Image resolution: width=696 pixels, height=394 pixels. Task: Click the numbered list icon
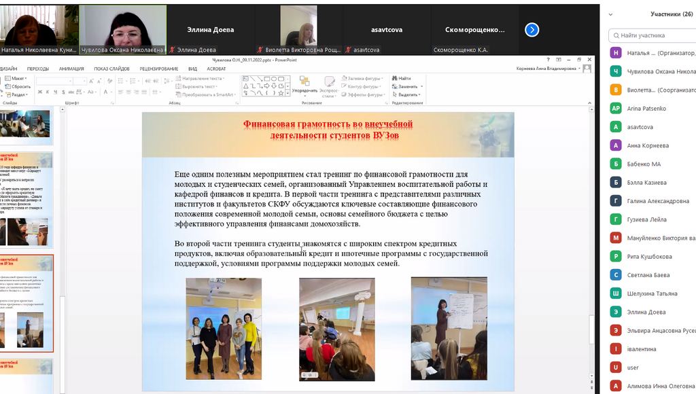(x=133, y=81)
